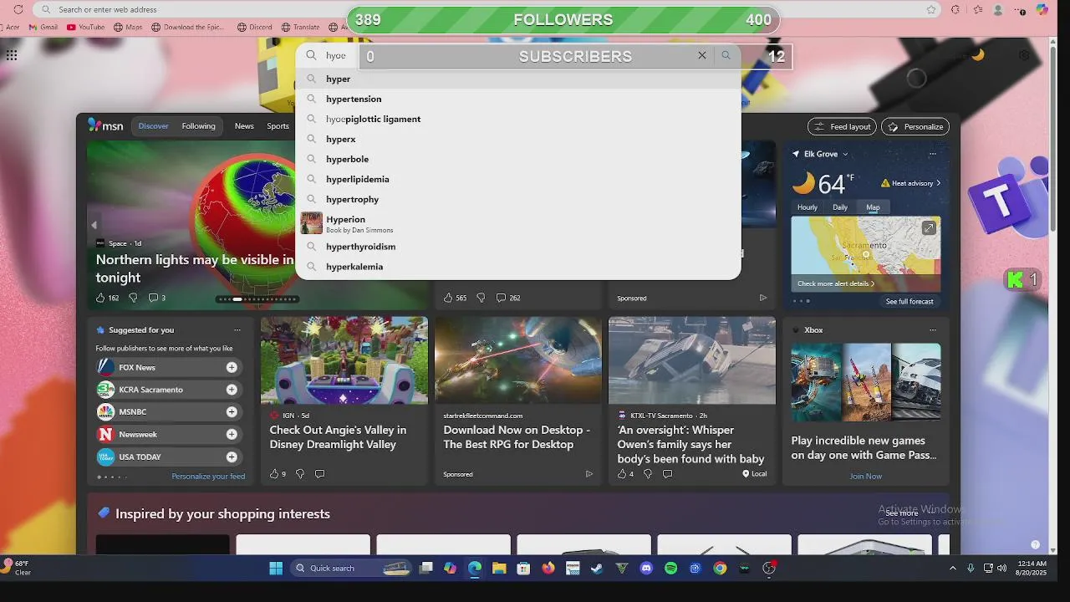The width and height of the screenshot is (1070, 602).
Task: Open Spotify from taskbar
Action: 670,569
